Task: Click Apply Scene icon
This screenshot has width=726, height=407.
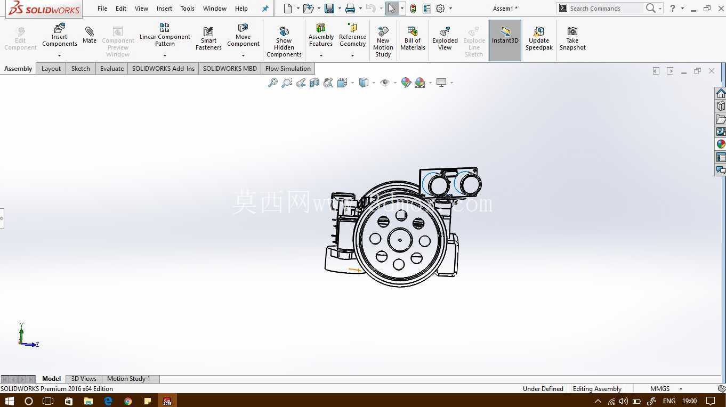Action: [420, 83]
